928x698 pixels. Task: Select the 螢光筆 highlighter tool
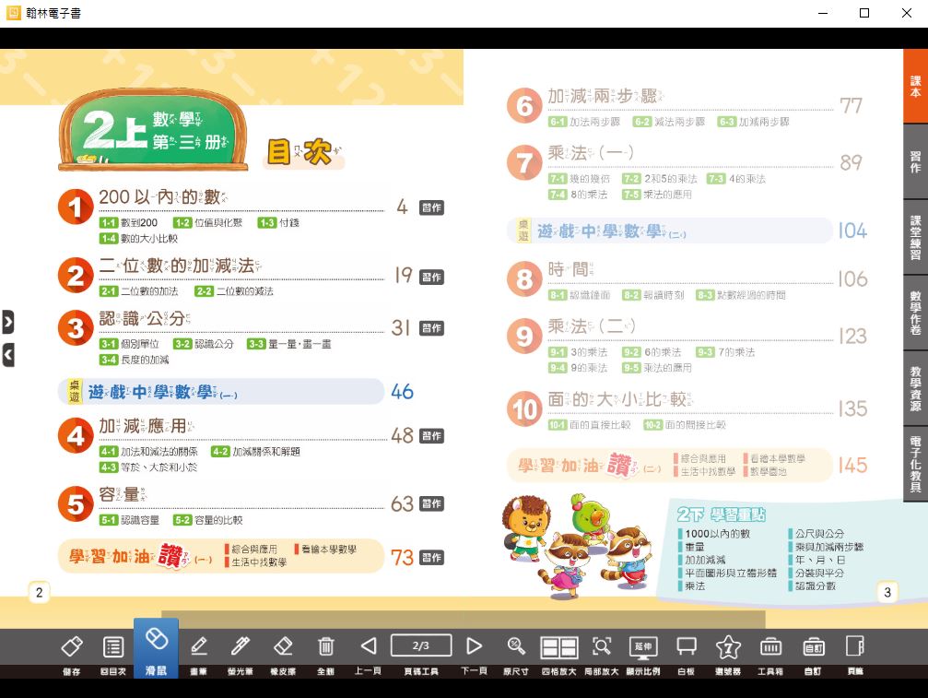point(241,647)
